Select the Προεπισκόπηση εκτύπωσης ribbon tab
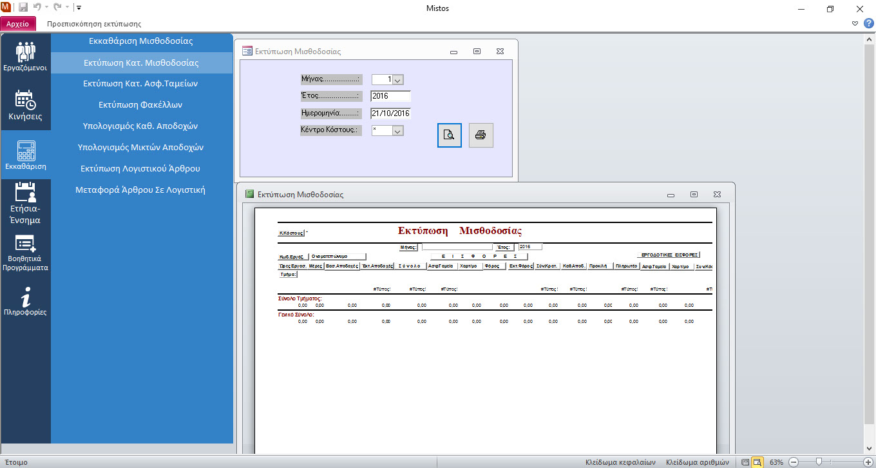 [94, 24]
